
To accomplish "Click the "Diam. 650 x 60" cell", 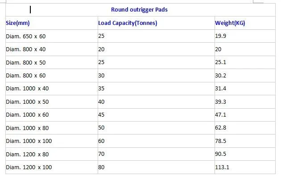I will point(25,36).
